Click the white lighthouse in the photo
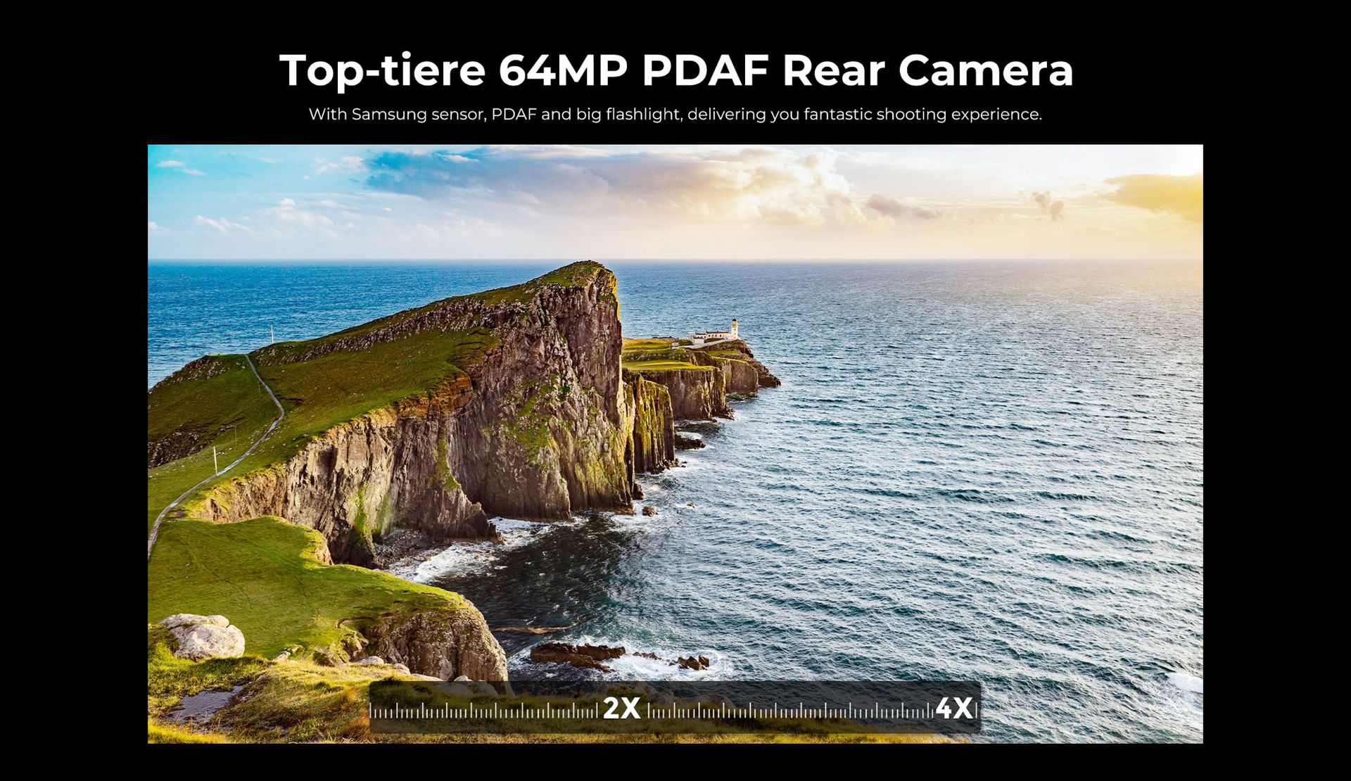Viewport: 1351px width, 781px height. coord(734,329)
